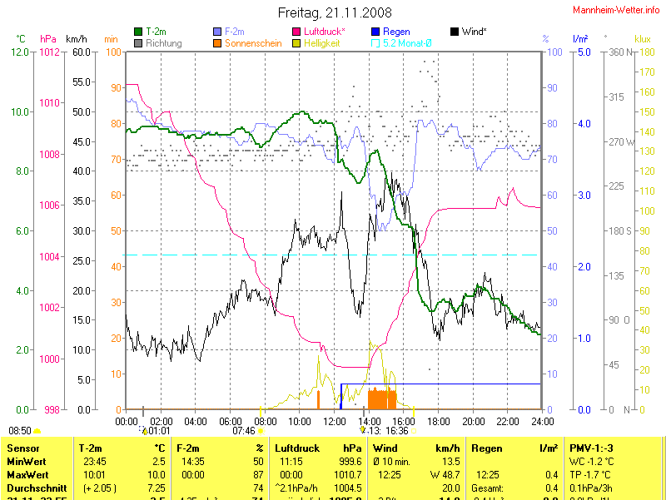Viewport: 666px width, 500px height.
Task: Click the km/h axis unit above the wind scale
Action: (x=77, y=39)
